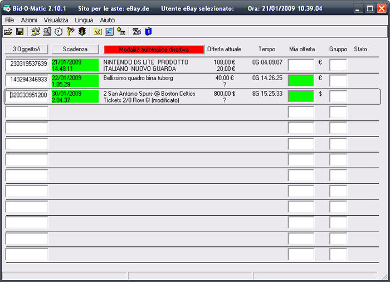The height and width of the screenshot is (282, 390).
Task: Click the crossed envelope toolbar icon
Action: coord(136,32)
